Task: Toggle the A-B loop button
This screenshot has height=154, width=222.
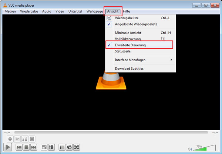Action: pyautogui.click(x=25, y=139)
